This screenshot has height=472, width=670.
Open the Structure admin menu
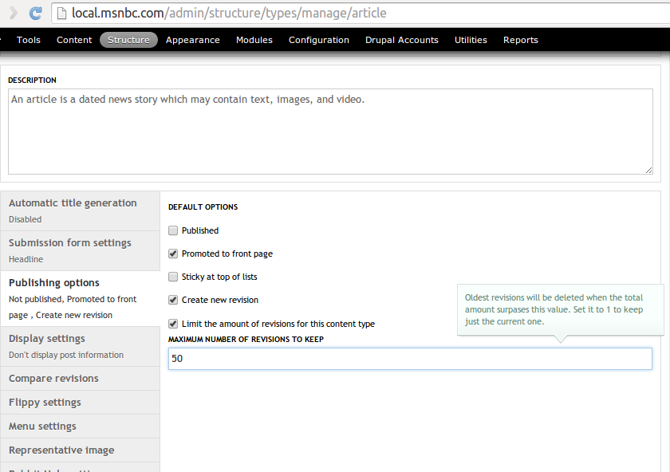click(x=128, y=40)
